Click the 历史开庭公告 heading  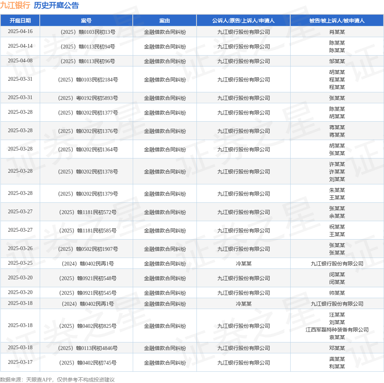56,5
